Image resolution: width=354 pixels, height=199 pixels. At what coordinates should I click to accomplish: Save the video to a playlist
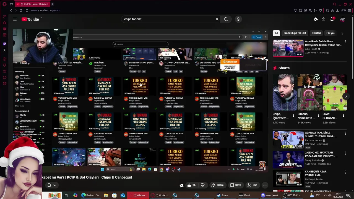tap(236, 185)
